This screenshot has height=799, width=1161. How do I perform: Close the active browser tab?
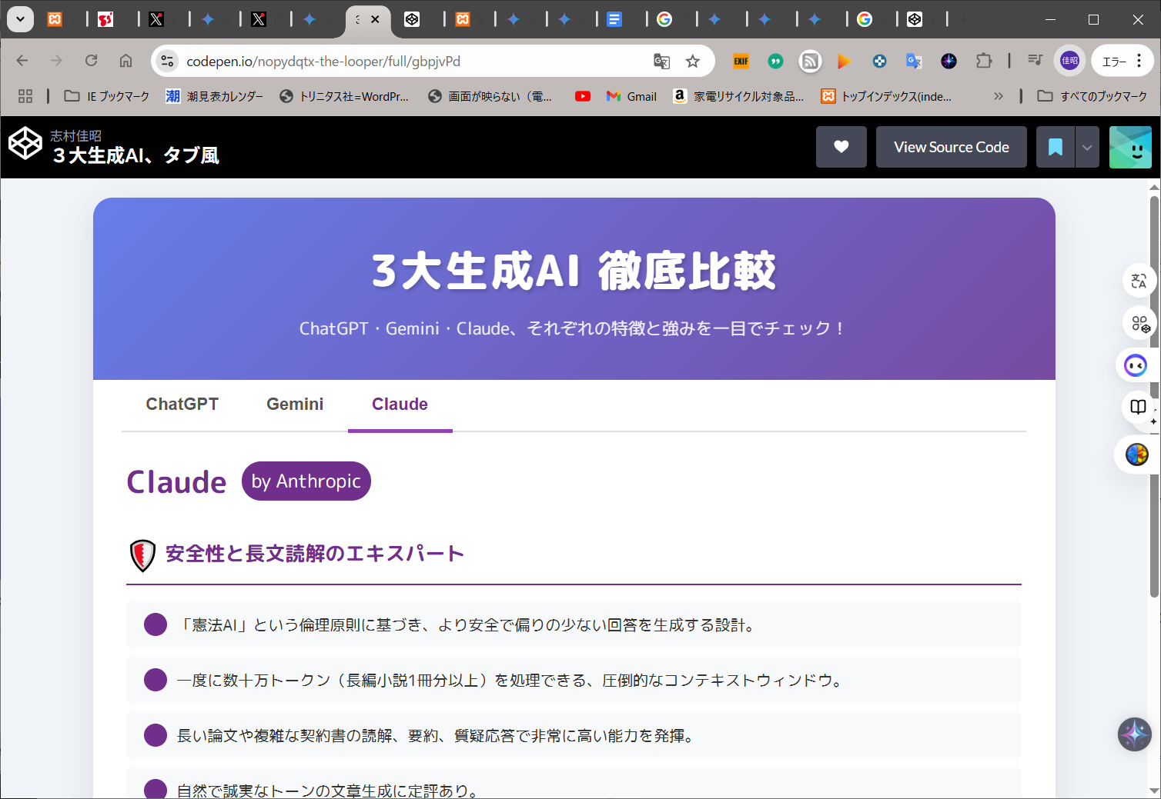pyautogui.click(x=375, y=19)
